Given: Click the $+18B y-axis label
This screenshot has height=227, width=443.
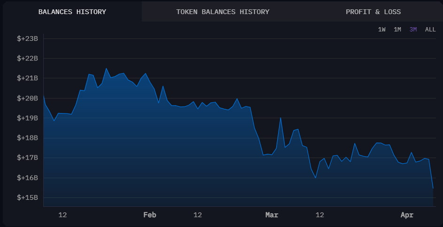Looking at the screenshot, I should point(27,138).
